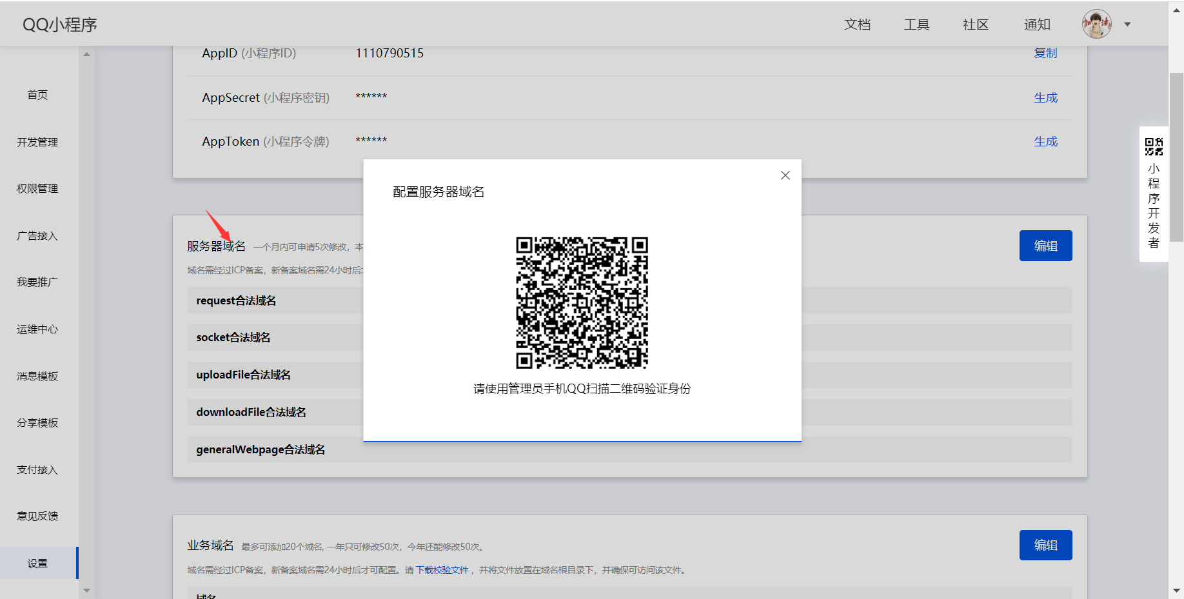Click the AppSecret (小程序密钥) label

coord(266,97)
